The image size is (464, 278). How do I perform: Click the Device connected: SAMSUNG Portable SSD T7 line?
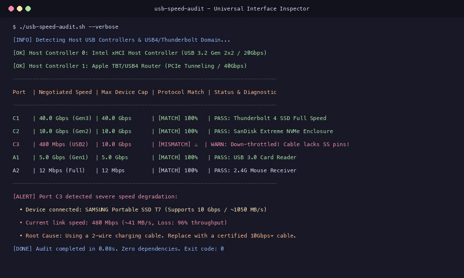[x=143, y=209]
